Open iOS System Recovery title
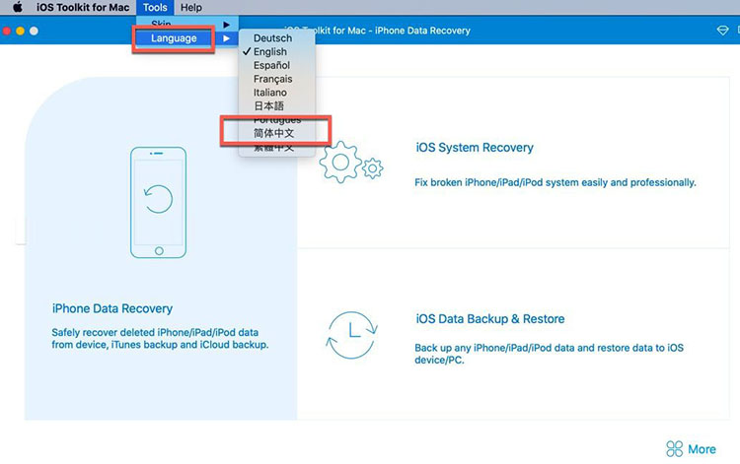The image size is (740, 464). coord(475,148)
